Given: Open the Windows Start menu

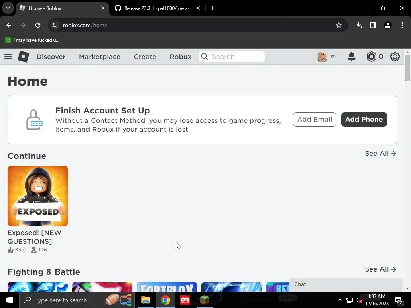Looking at the screenshot, I should pos(10,300).
